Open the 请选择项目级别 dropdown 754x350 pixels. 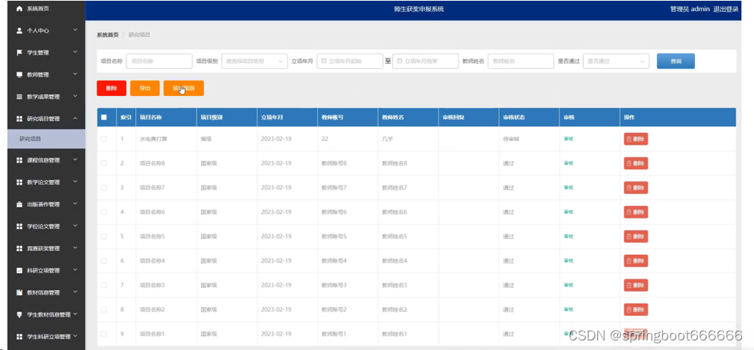click(x=254, y=61)
